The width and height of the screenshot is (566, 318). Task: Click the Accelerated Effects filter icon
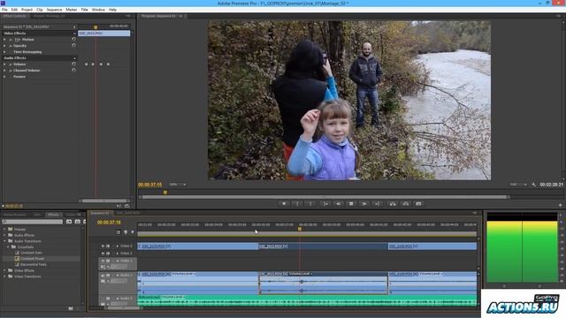pyautogui.click(x=69, y=222)
